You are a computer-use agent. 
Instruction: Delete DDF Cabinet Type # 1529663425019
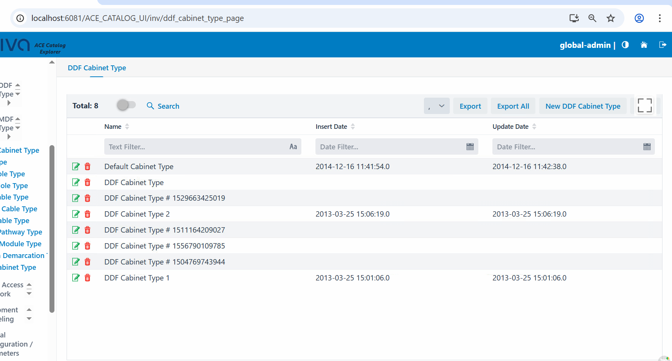(x=88, y=198)
